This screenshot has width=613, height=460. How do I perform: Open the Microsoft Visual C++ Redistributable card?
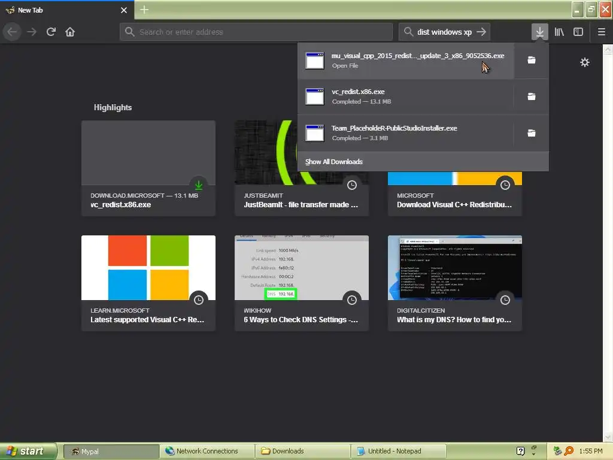tap(455, 194)
